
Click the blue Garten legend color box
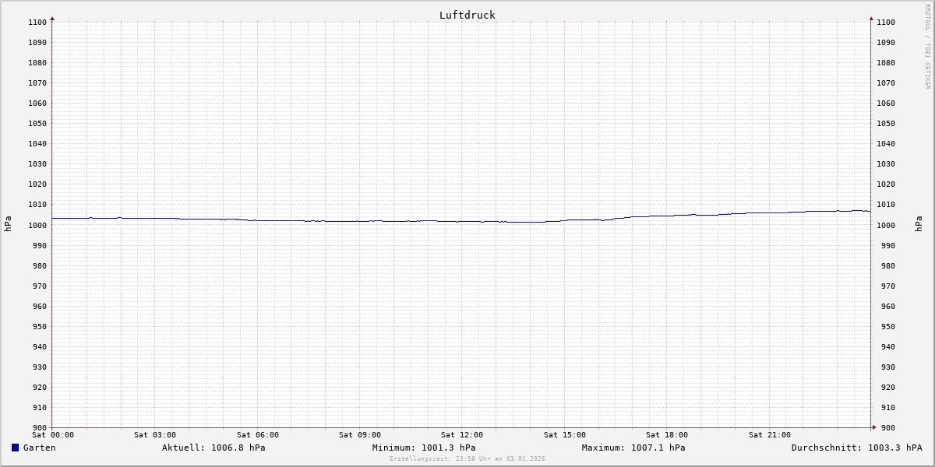click(x=15, y=448)
